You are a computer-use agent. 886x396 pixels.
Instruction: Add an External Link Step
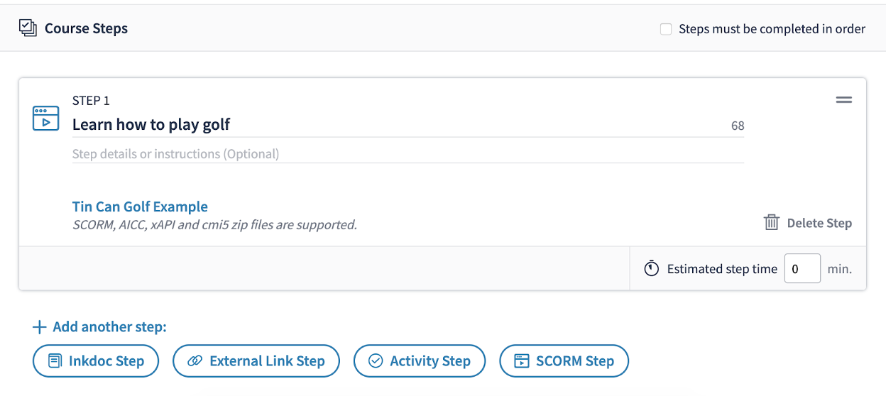tap(256, 361)
